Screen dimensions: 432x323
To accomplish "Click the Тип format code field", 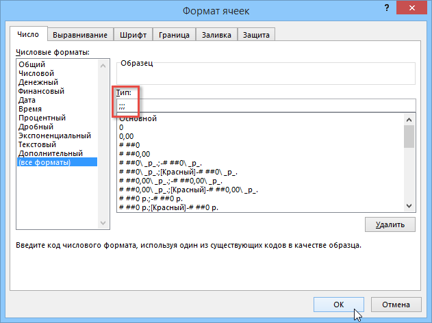I will pos(266,105).
